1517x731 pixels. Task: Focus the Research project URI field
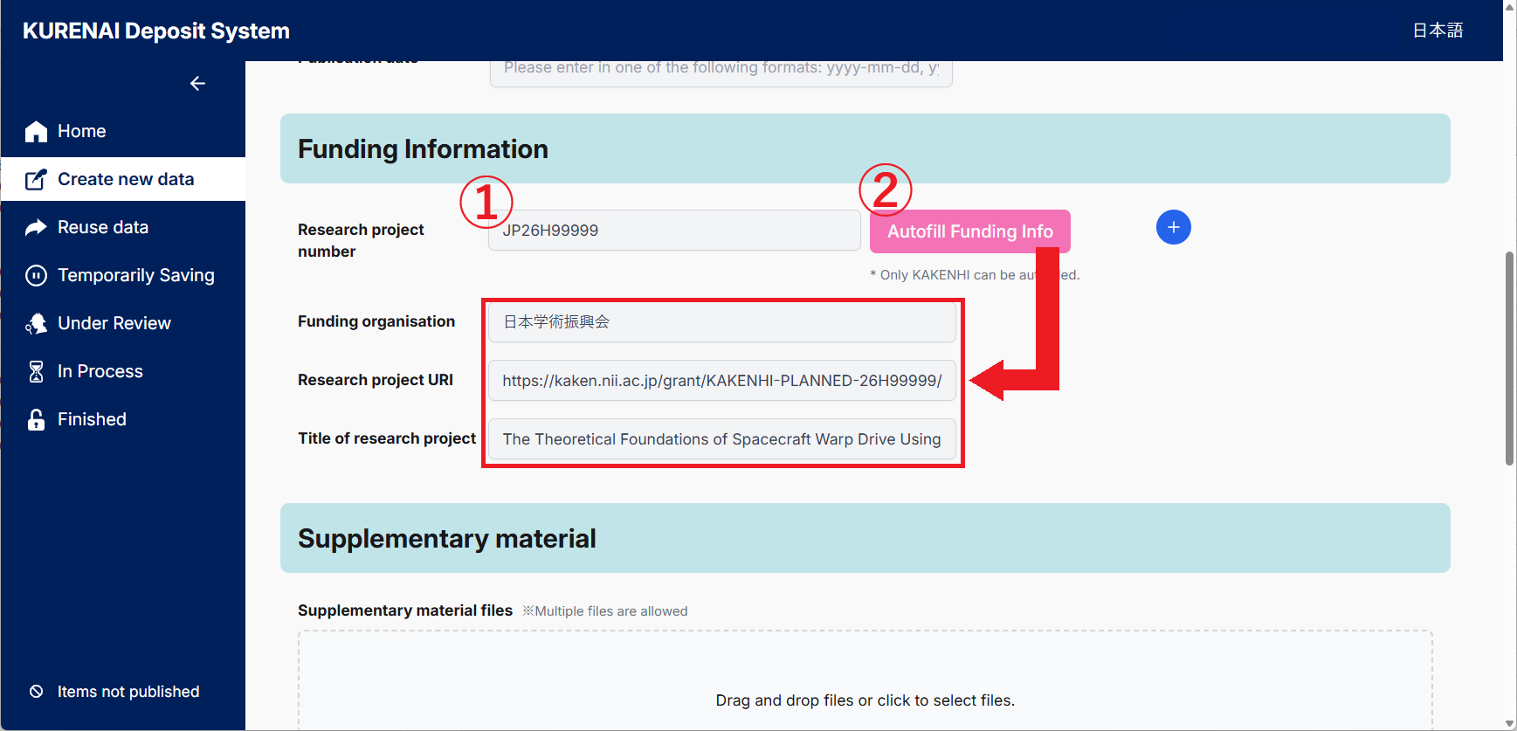pyautogui.click(x=722, y=380)
